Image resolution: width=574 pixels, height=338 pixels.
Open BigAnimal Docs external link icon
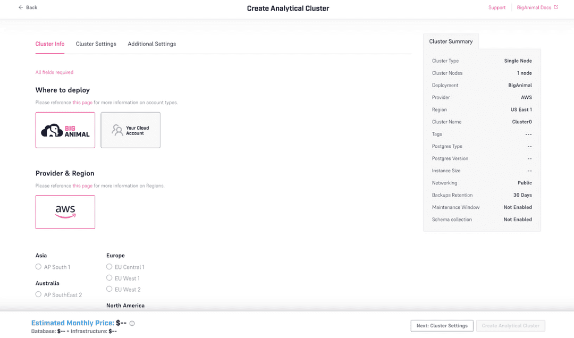556,7
